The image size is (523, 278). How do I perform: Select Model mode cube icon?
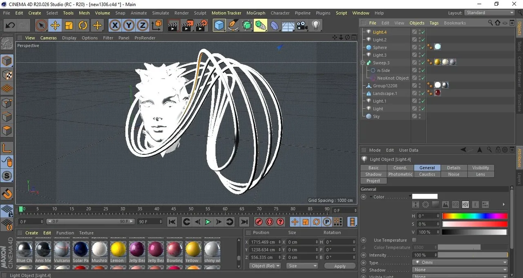pyautogui.click(x=7, y=61)
